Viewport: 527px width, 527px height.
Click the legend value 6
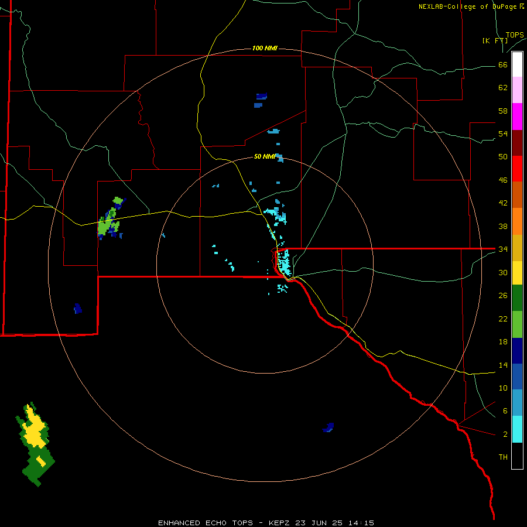(x=505, y=410)
